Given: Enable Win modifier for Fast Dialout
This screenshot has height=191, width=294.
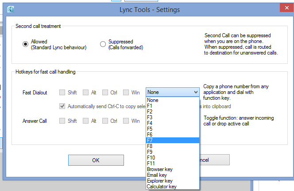Looking at the screenshot, I should click(126, 92).
